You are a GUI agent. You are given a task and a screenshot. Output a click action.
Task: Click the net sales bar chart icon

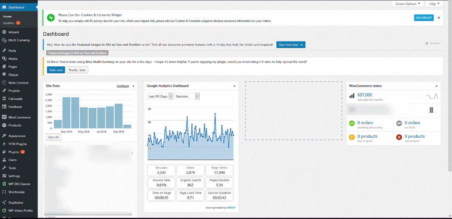352,96
